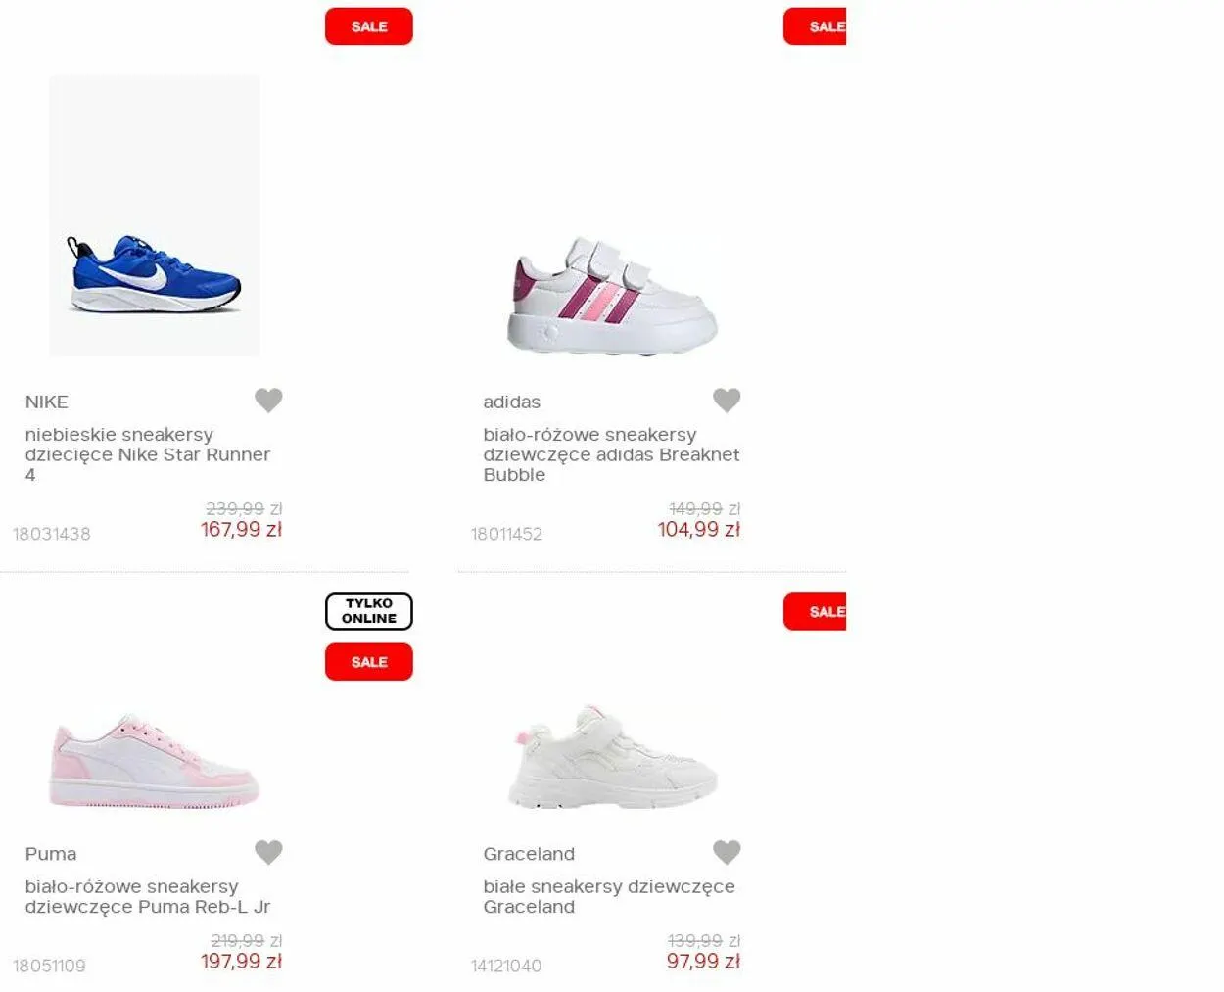The image size is (1224, 992).
Task: Click SALE badge above adidas shoe
Action: click(x=815, y=26)
